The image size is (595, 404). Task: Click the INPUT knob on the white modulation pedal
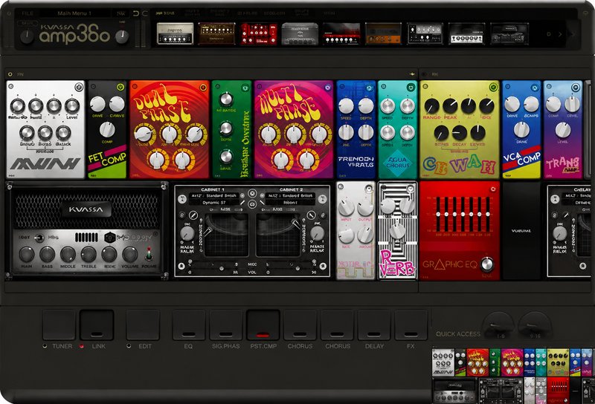[x=346, y=207]
